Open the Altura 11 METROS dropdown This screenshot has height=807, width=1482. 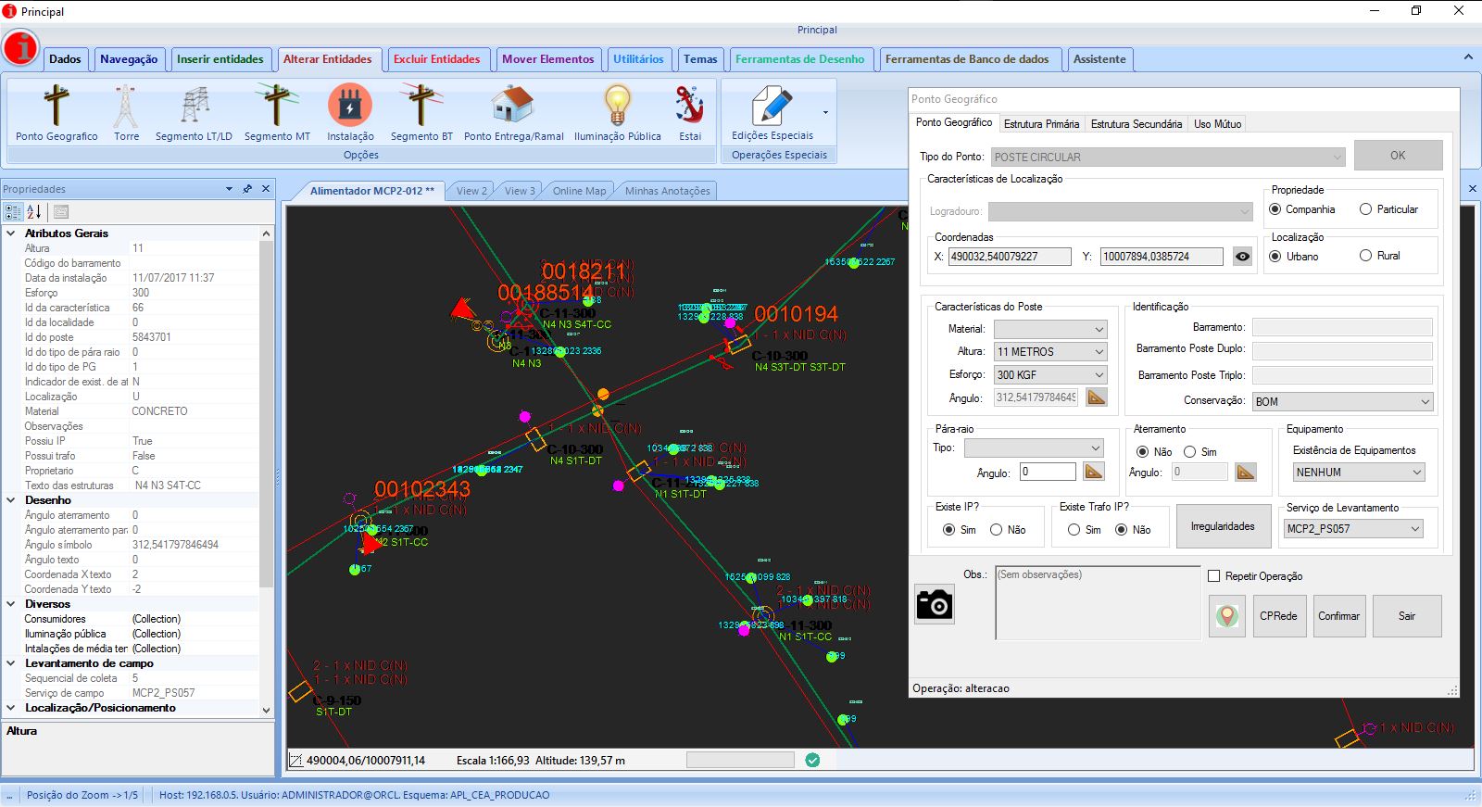pyautogui.click(x=1050, y=352)
